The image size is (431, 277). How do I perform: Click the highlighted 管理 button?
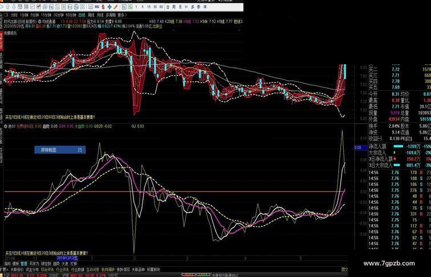coord(23,264)
